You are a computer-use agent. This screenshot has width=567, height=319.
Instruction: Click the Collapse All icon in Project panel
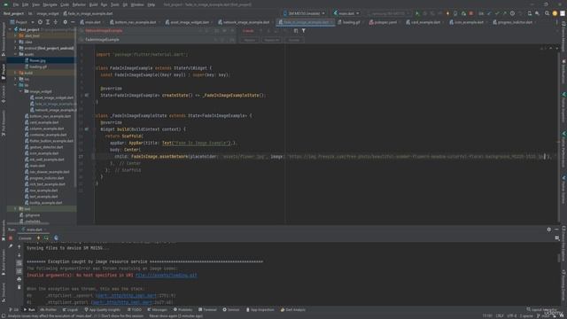pos(55,22)
